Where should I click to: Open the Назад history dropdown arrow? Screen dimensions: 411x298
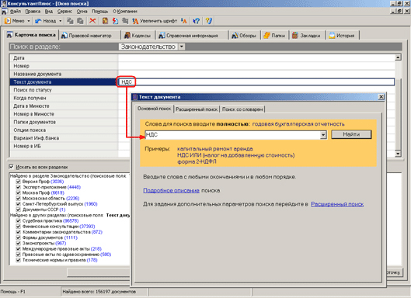pos(61,21)
